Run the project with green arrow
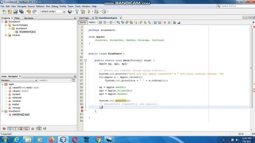Image resolution: width=255 pixels, height=143 pixels. (x=89, y=12)
